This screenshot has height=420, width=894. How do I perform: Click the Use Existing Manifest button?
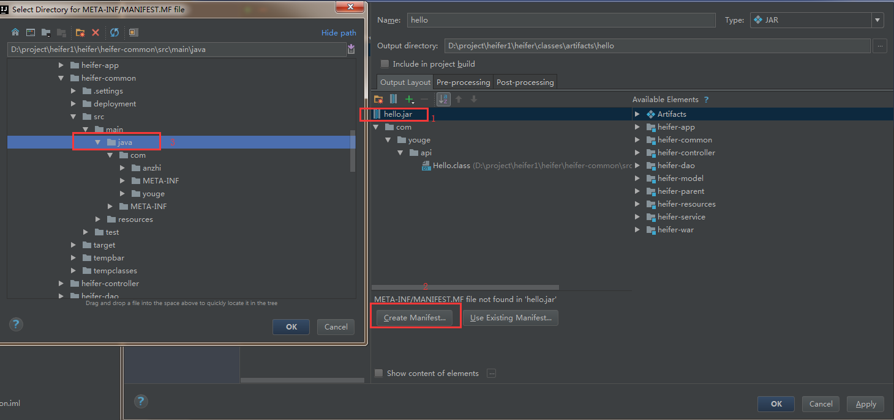coord(511,318)
